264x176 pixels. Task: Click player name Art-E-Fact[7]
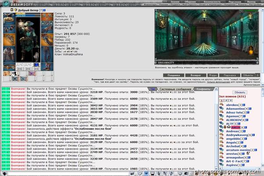(x=236, y=161)
